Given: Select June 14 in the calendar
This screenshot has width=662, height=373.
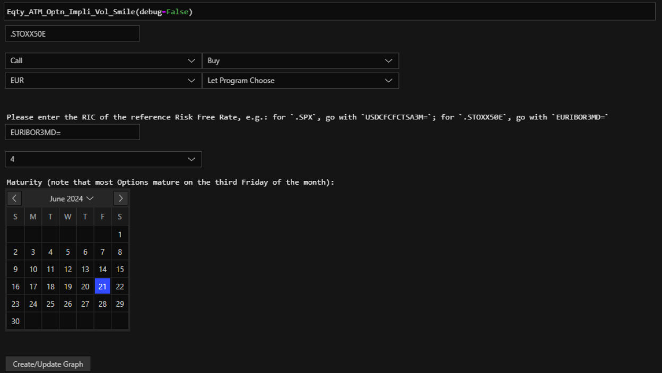Looking at the screenshot, I should (102, 270).
